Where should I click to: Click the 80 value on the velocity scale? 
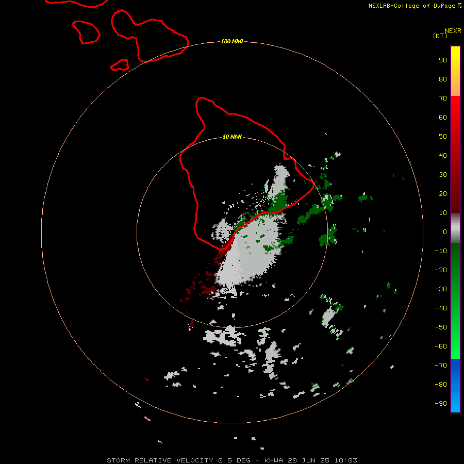(443, 79)
